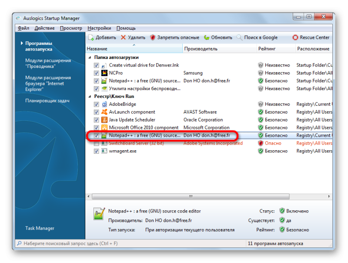
Task: Open Планировщик задач section
Action: pos(47,101)
